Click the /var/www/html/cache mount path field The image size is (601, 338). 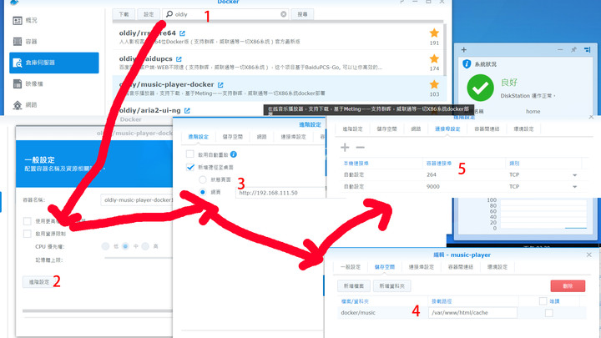click(x=472, y=313)
